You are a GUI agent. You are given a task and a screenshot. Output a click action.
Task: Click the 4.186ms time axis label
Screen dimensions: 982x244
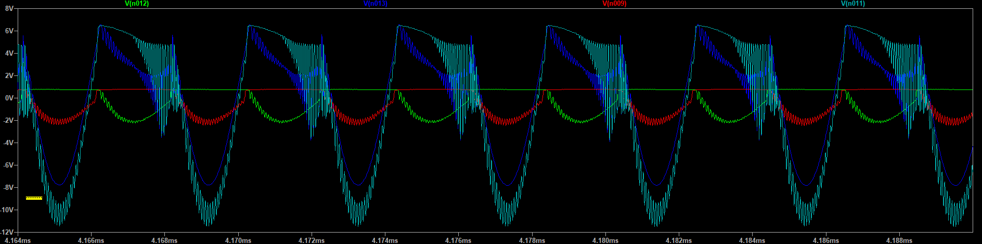[825, 240]
